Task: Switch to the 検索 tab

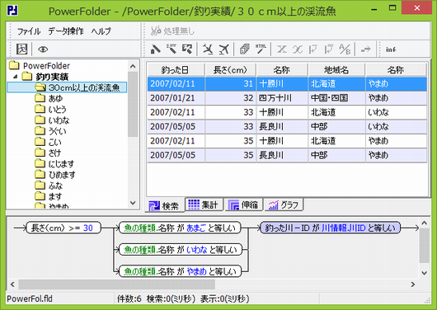Action: click(x=164, y=205)
